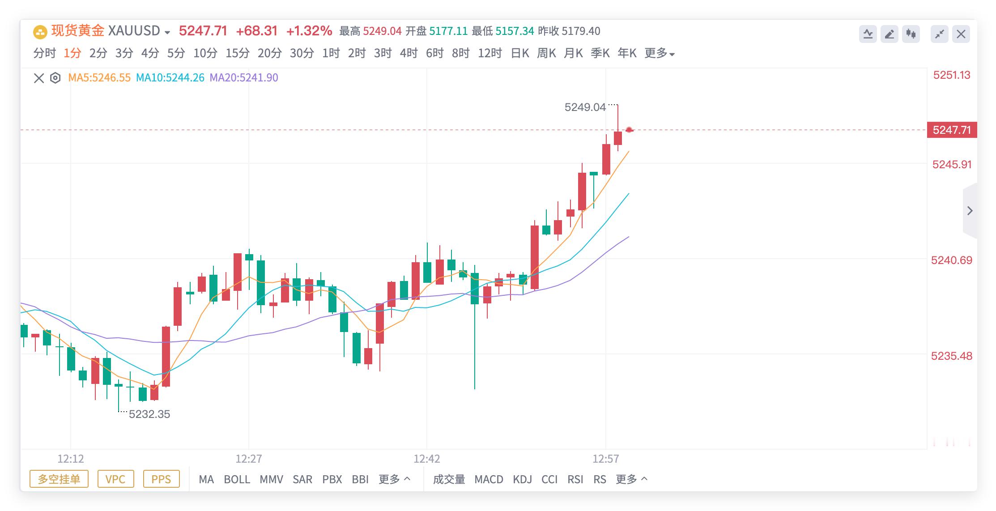The width and height of the screenshot is (996, 511).
Task: Show the MACD sub-indicator
Action: pos(489,479)
